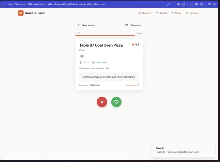
Task: Click the Pizza cuisine label
Action: [82, 50]
